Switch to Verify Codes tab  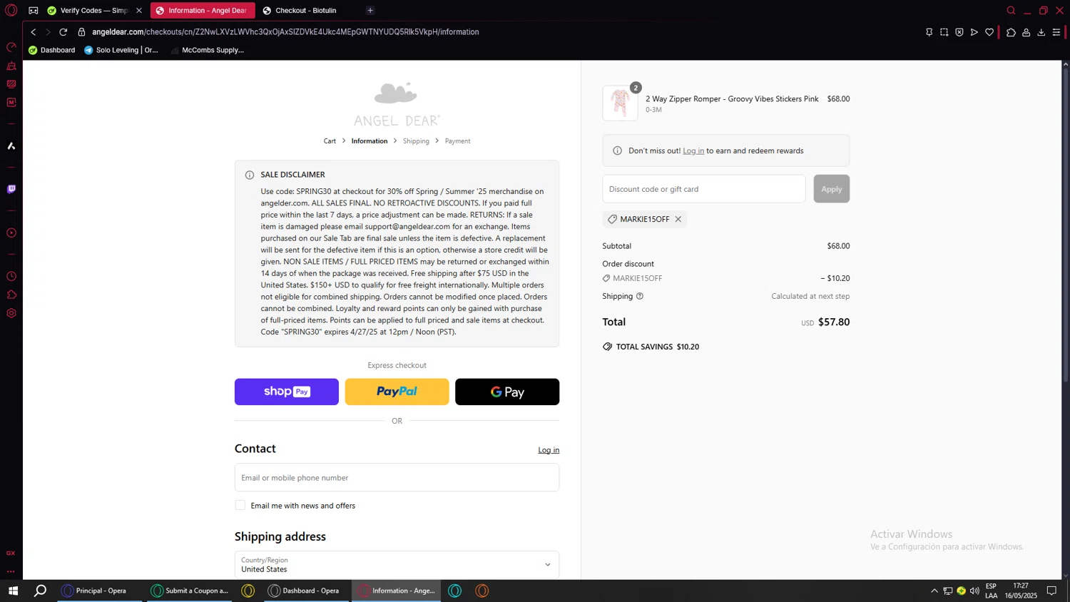[x=94, y=11]
